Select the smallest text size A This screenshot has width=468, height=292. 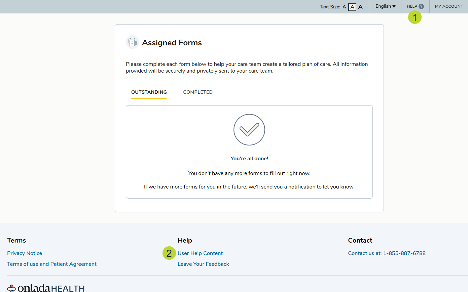(x=344, y=7)
